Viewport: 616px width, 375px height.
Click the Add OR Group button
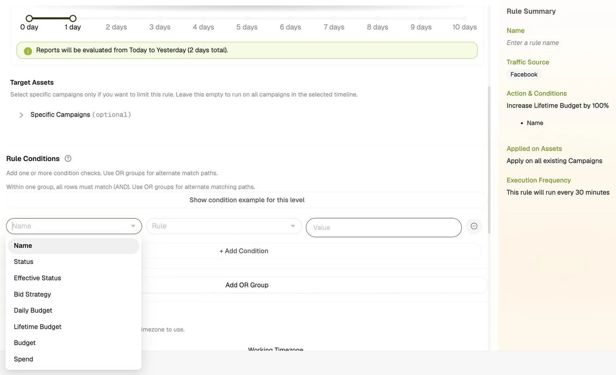[247, 285]
